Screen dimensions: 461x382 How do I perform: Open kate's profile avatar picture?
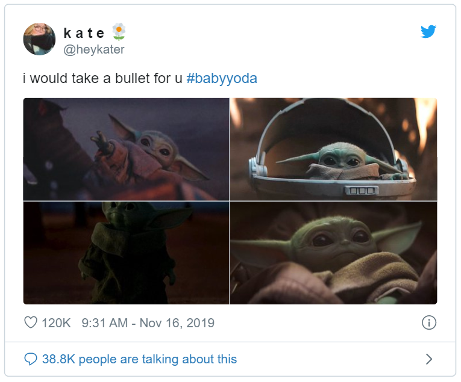tap(39, 39)
